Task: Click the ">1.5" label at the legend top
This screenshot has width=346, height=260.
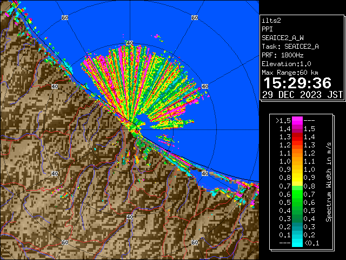Action: click(x=283, y=121)
